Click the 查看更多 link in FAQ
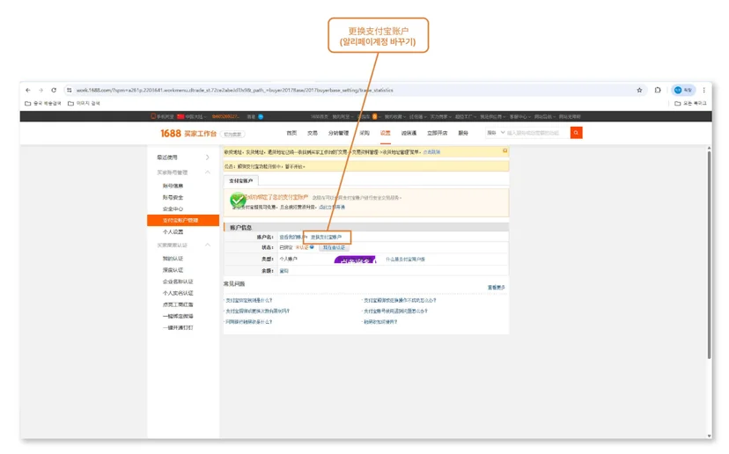Viewport: 729px width, 454px height. click(x=496, y=288)
